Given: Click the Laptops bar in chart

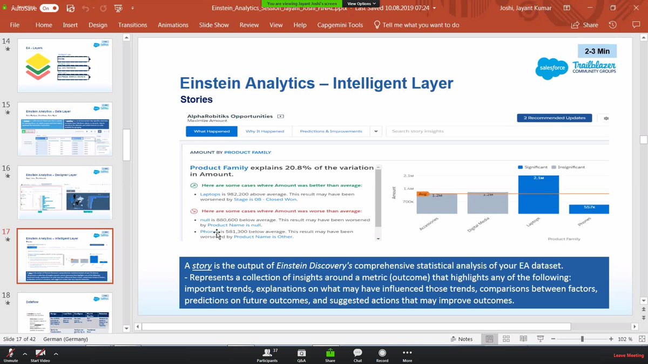Looking at the screenshot, I should (x=538, y=195).
